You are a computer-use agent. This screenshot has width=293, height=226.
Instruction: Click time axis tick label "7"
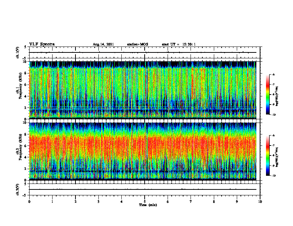pos(191,202)
